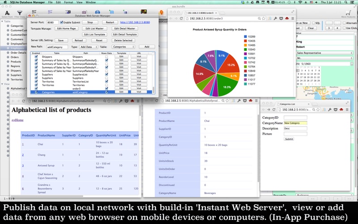Viewport: 358px width, 224px height.
Task: Toggle the Use Global checkbox
Action: [x=344, y=28]
